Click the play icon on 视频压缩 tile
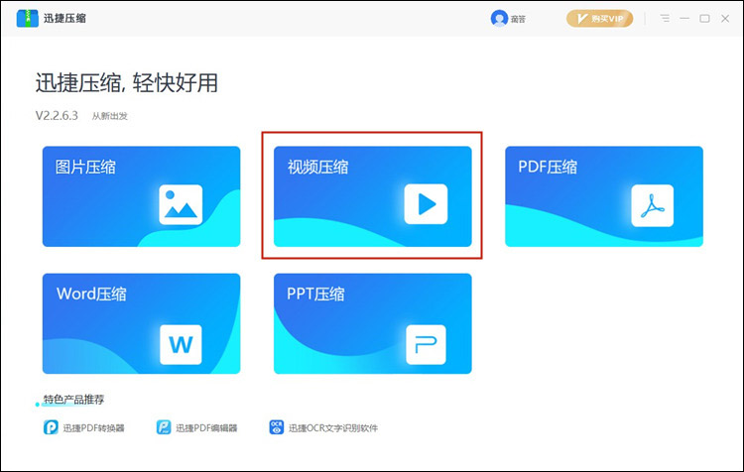The width and height of the screenshot is (744, 472). point(426,204)
